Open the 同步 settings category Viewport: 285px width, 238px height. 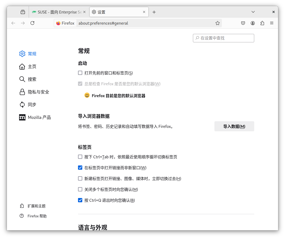coord(32,105)
